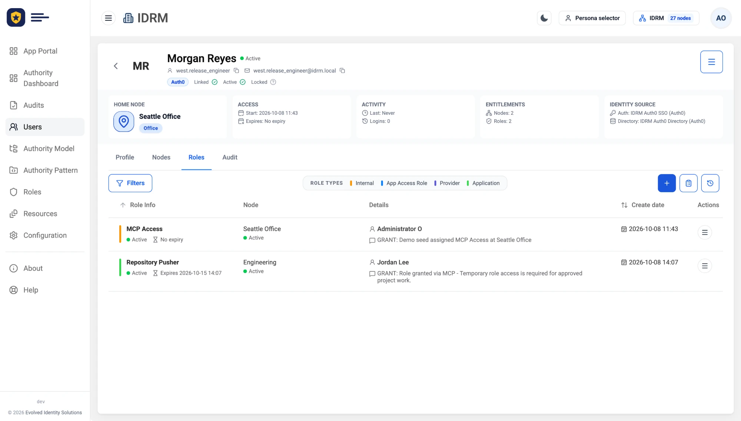The width and height of the screenshot is (741, 421).
Task: Open Audits page
Action: (x=45, y=105)
